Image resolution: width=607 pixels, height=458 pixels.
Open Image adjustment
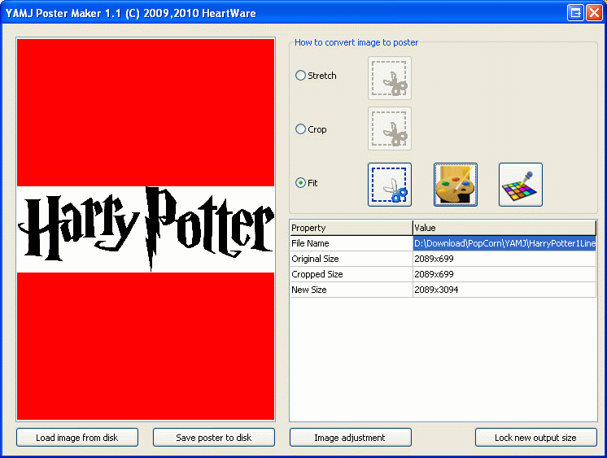tap(351, 438)
